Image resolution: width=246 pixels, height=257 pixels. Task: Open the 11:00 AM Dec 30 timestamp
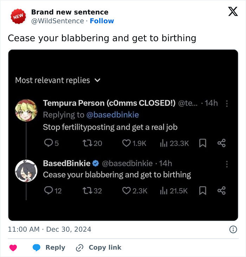point(50,230)
